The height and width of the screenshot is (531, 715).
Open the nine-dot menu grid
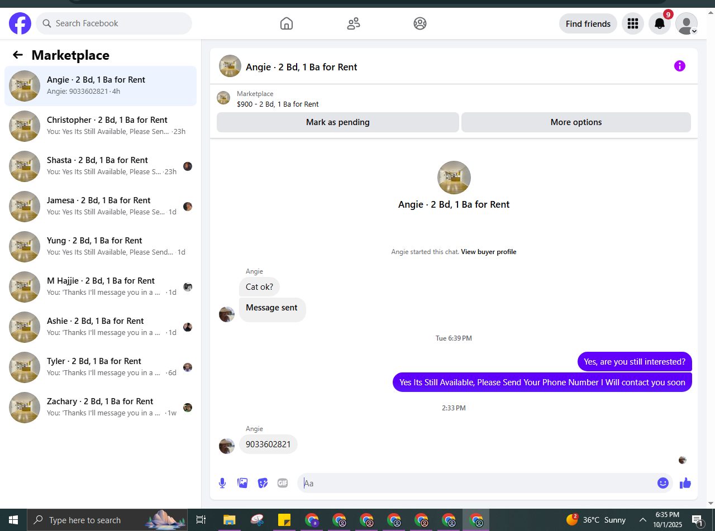coord(633,23)
